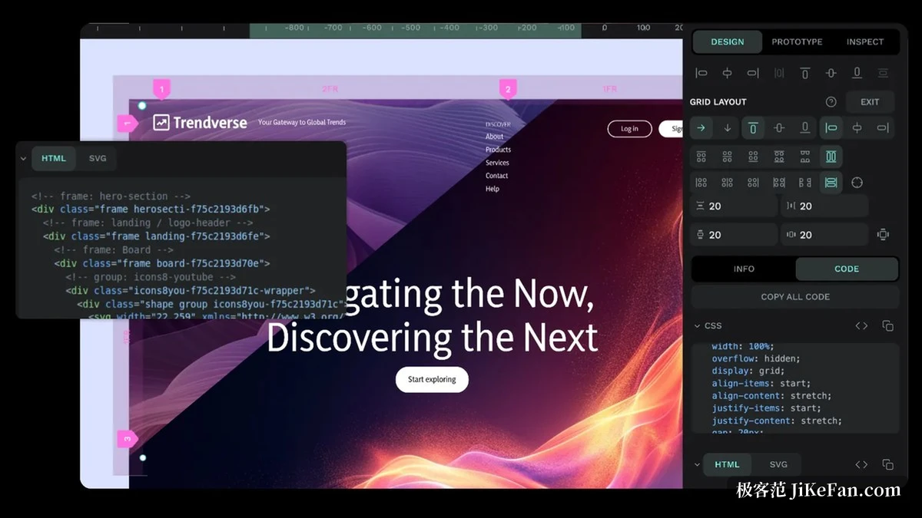Set align-content to start icon
Image resolution: width=922 pixels, height=518 pixels.
click(701, 157)
